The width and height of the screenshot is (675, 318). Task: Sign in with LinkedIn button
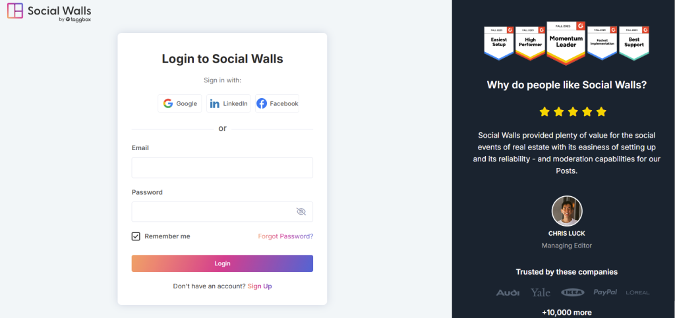pos(229,103)
